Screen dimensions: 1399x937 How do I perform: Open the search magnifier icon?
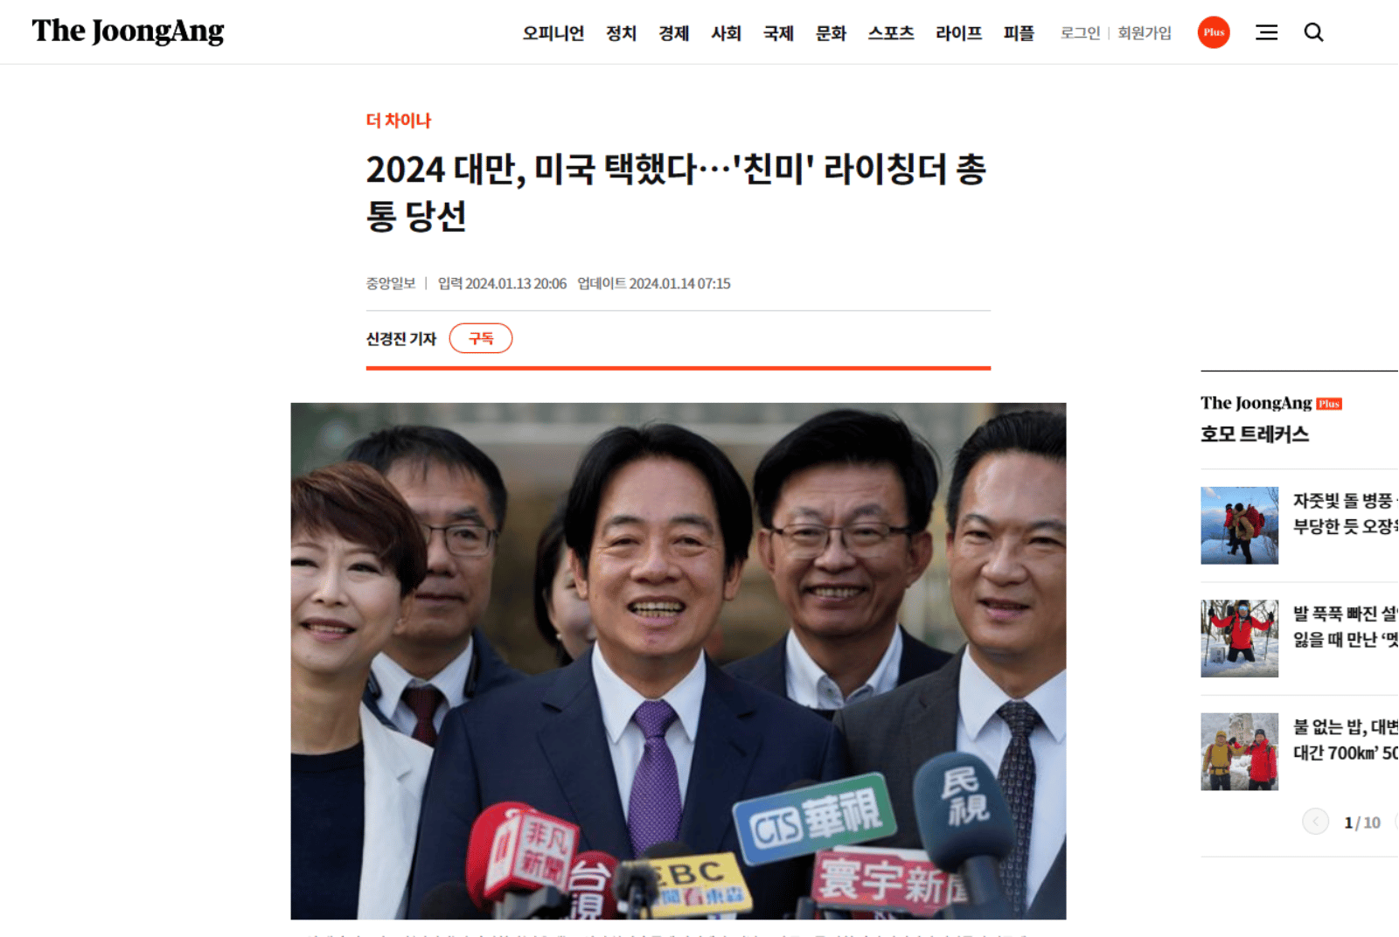1313,32
